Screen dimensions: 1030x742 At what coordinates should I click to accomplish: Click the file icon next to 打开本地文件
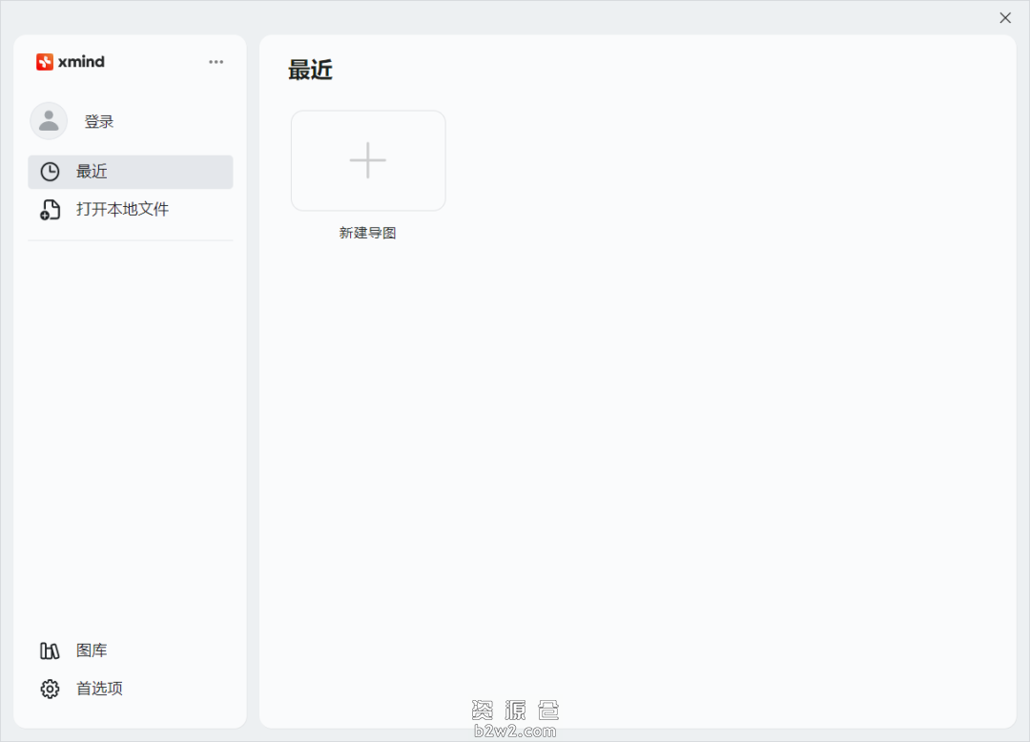pos(49,209)
